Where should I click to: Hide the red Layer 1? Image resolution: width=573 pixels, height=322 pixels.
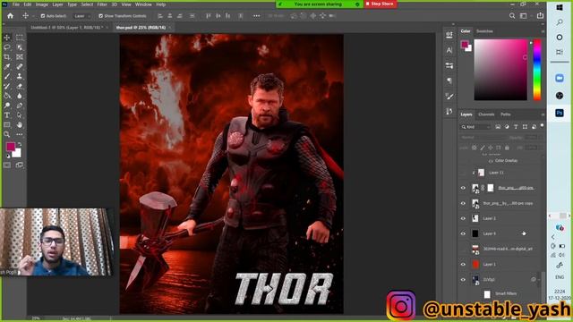click(x=464, y=265)
